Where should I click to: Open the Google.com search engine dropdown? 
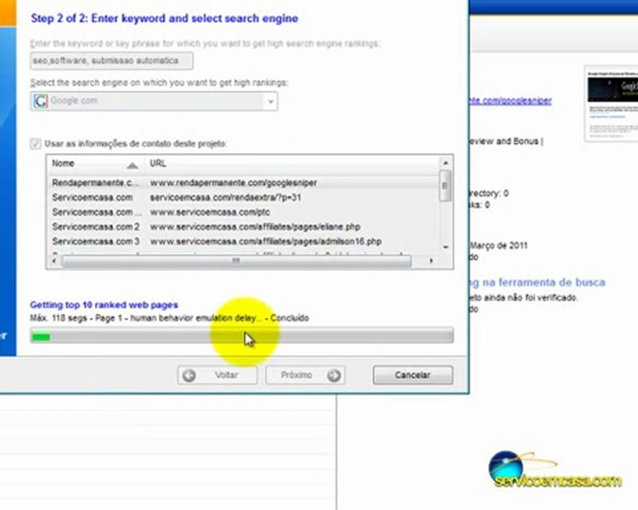coord(271,101)
